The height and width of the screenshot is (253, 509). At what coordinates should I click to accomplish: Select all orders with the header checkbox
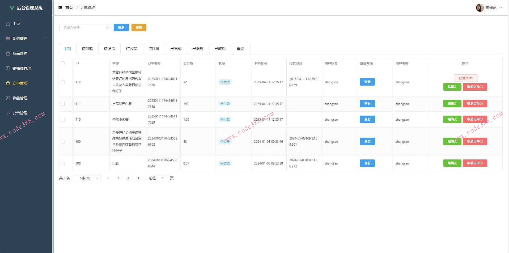point(63,63)
